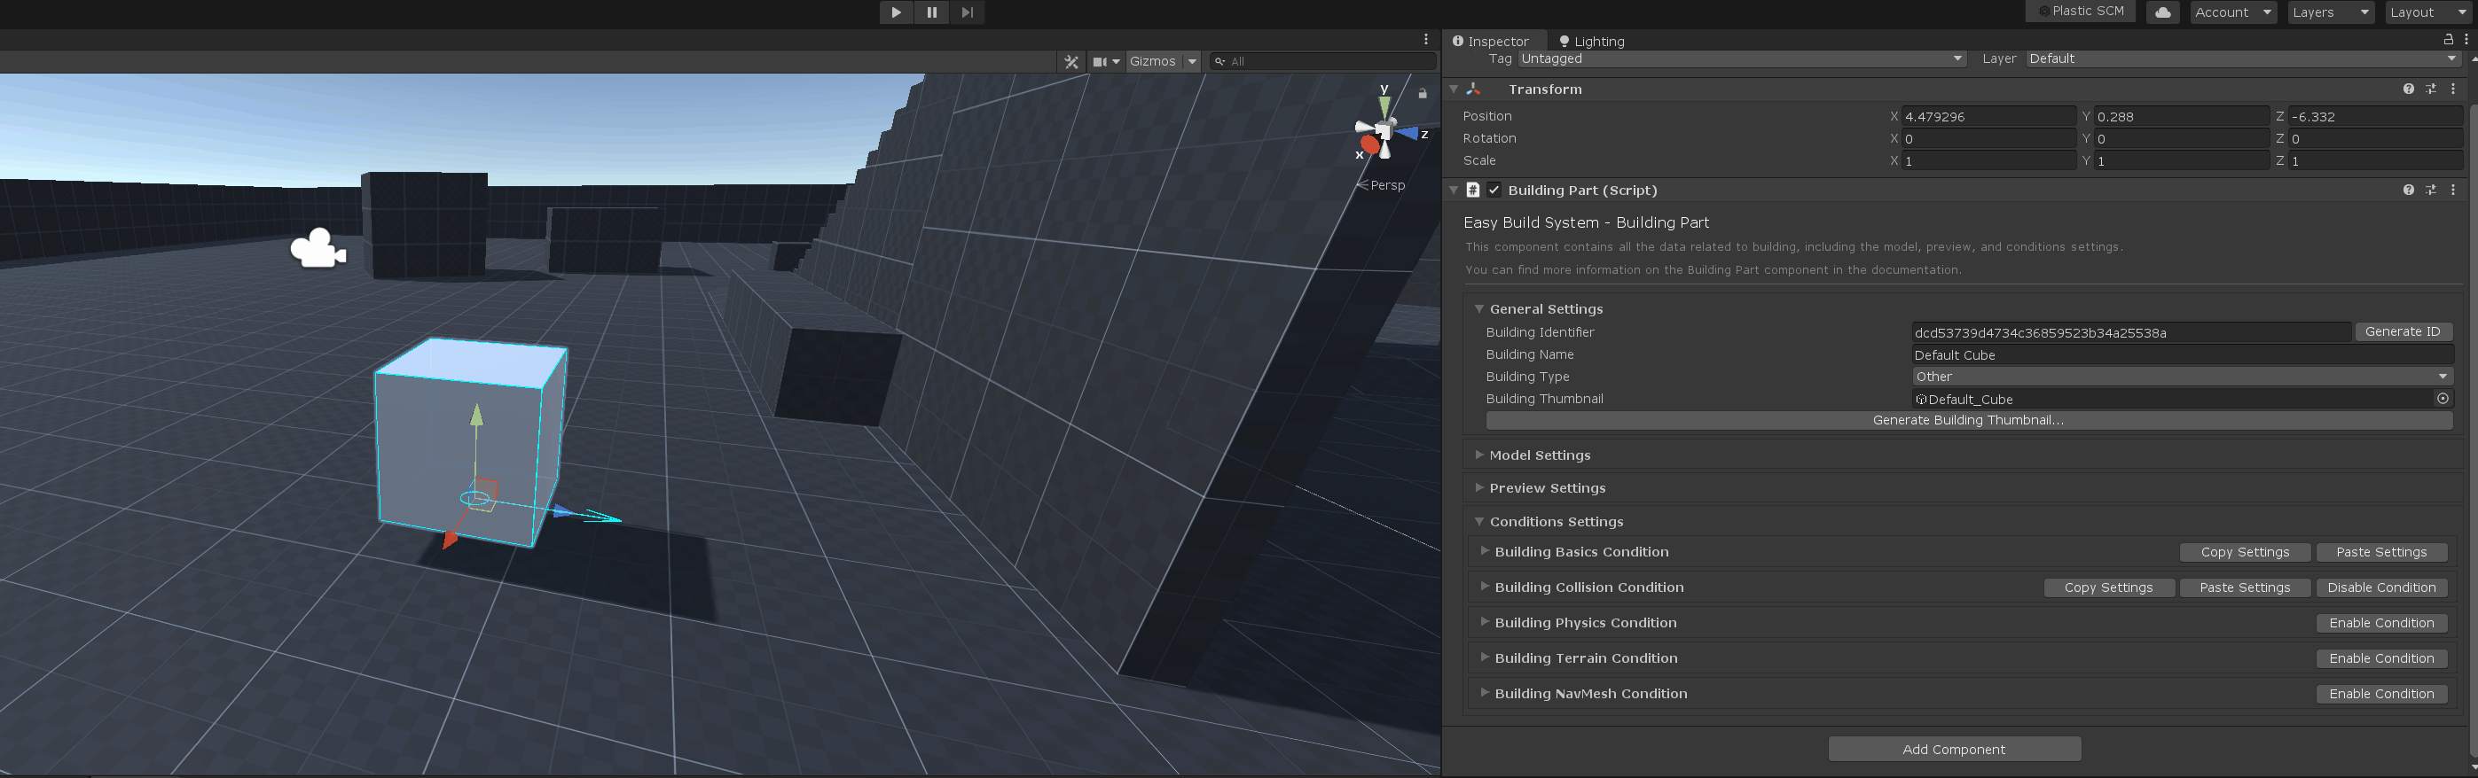This screenshot has width=2478, height=778.
Task: Click the scene tools wrench icon
Action: (x=1070, y=61)
